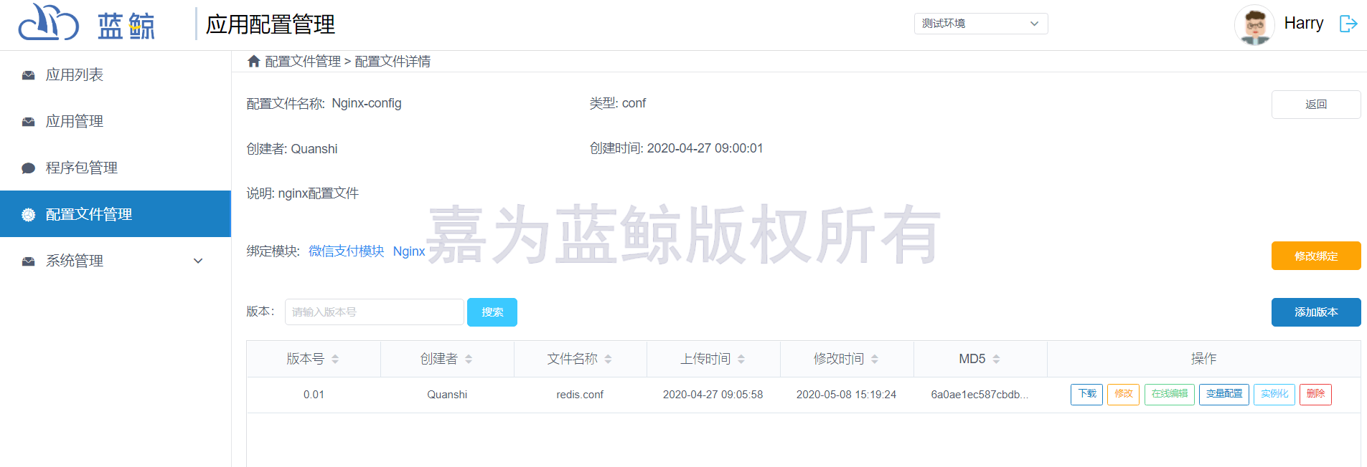Click the 搜索 button
Viewport: 1367px width, 467px height.
pyautogui.click(x=492, y=312)
